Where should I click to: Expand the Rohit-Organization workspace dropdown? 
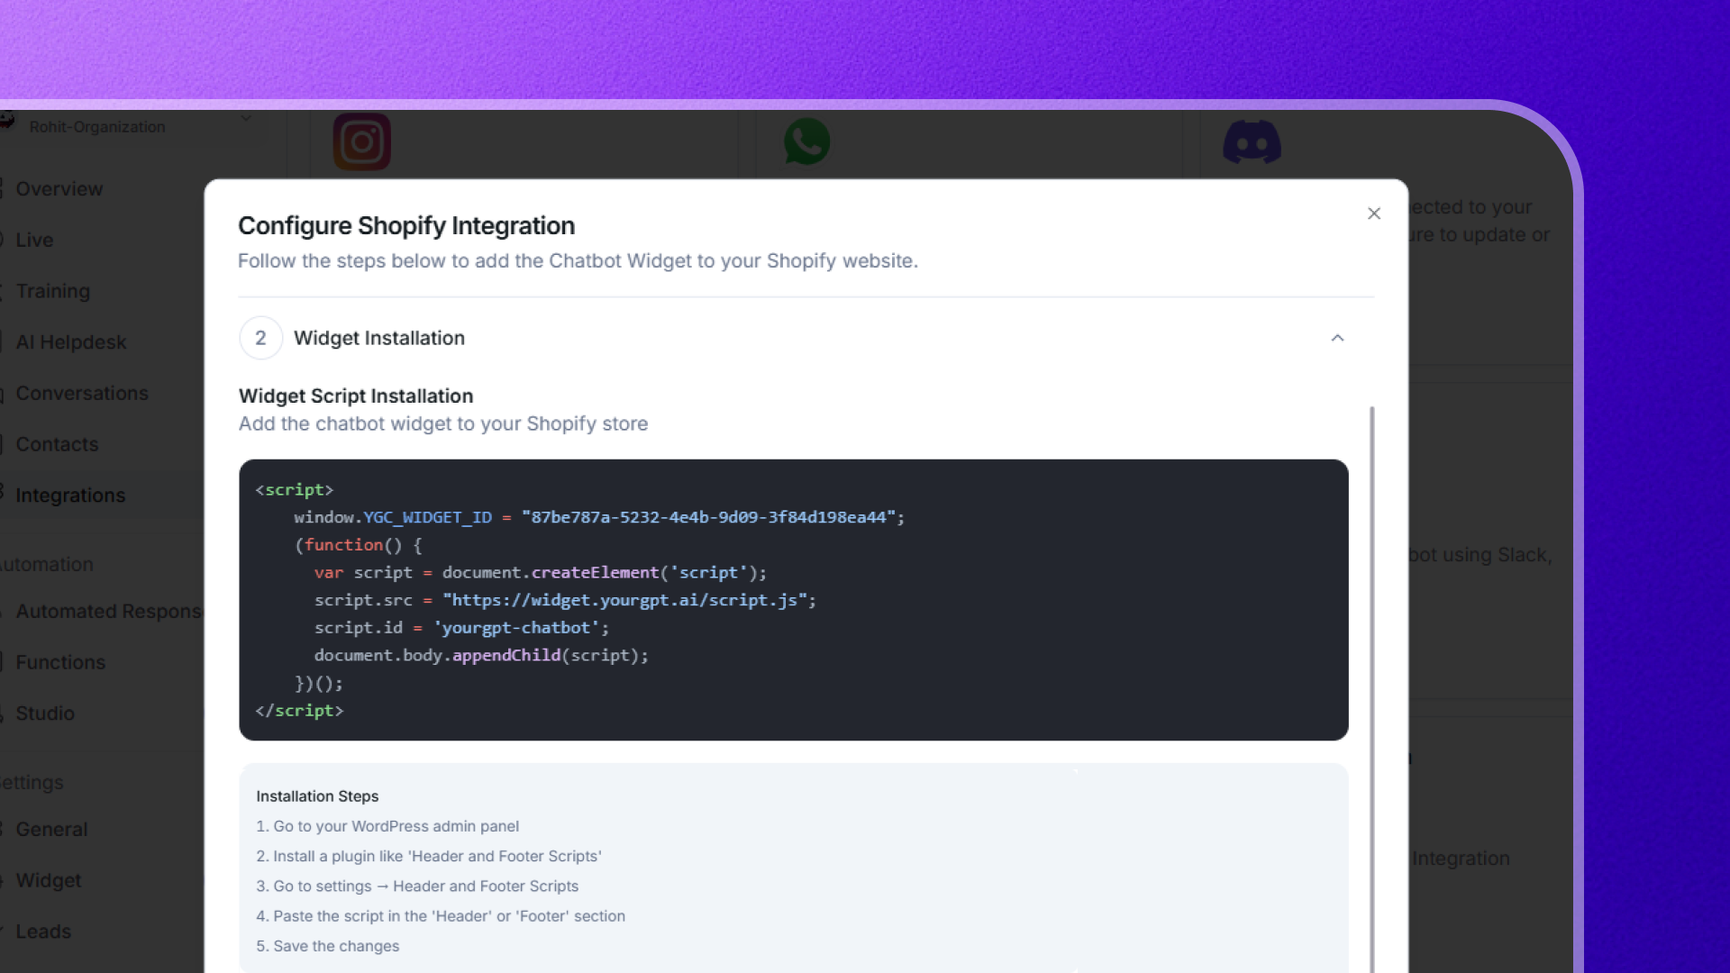(246, 118)
